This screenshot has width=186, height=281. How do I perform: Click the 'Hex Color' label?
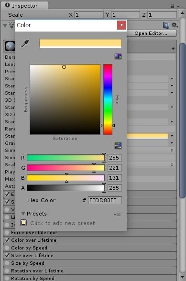pos(42,200)
